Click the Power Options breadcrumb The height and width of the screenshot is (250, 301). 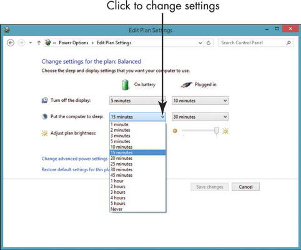[x=74, y=42]
